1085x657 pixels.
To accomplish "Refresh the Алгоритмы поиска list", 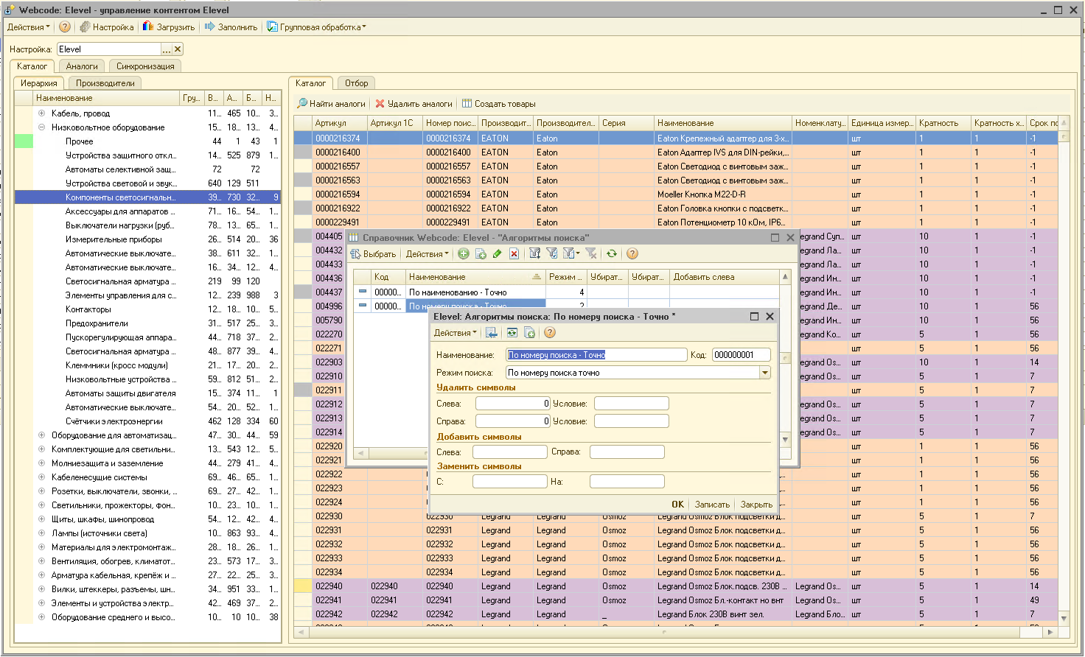I will coord(611,254).
